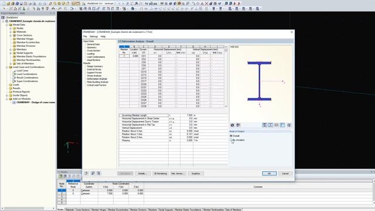Expand the Nodes tree node
Viewport: 375px width, 211px height.
pos(11,28)
